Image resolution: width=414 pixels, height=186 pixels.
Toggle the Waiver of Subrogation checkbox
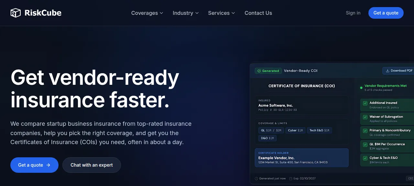tap(365, 117)
